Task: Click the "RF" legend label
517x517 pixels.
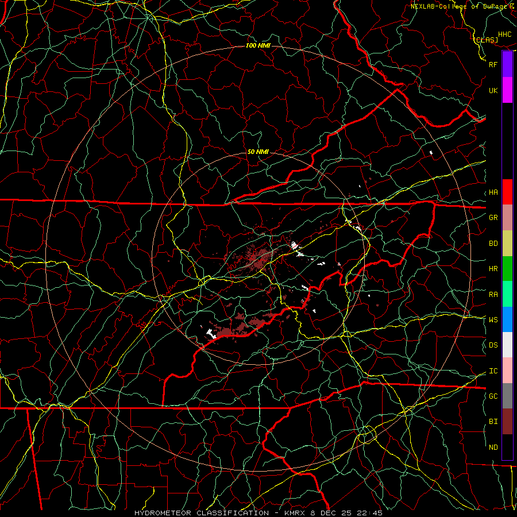Action: click(493, 64)
